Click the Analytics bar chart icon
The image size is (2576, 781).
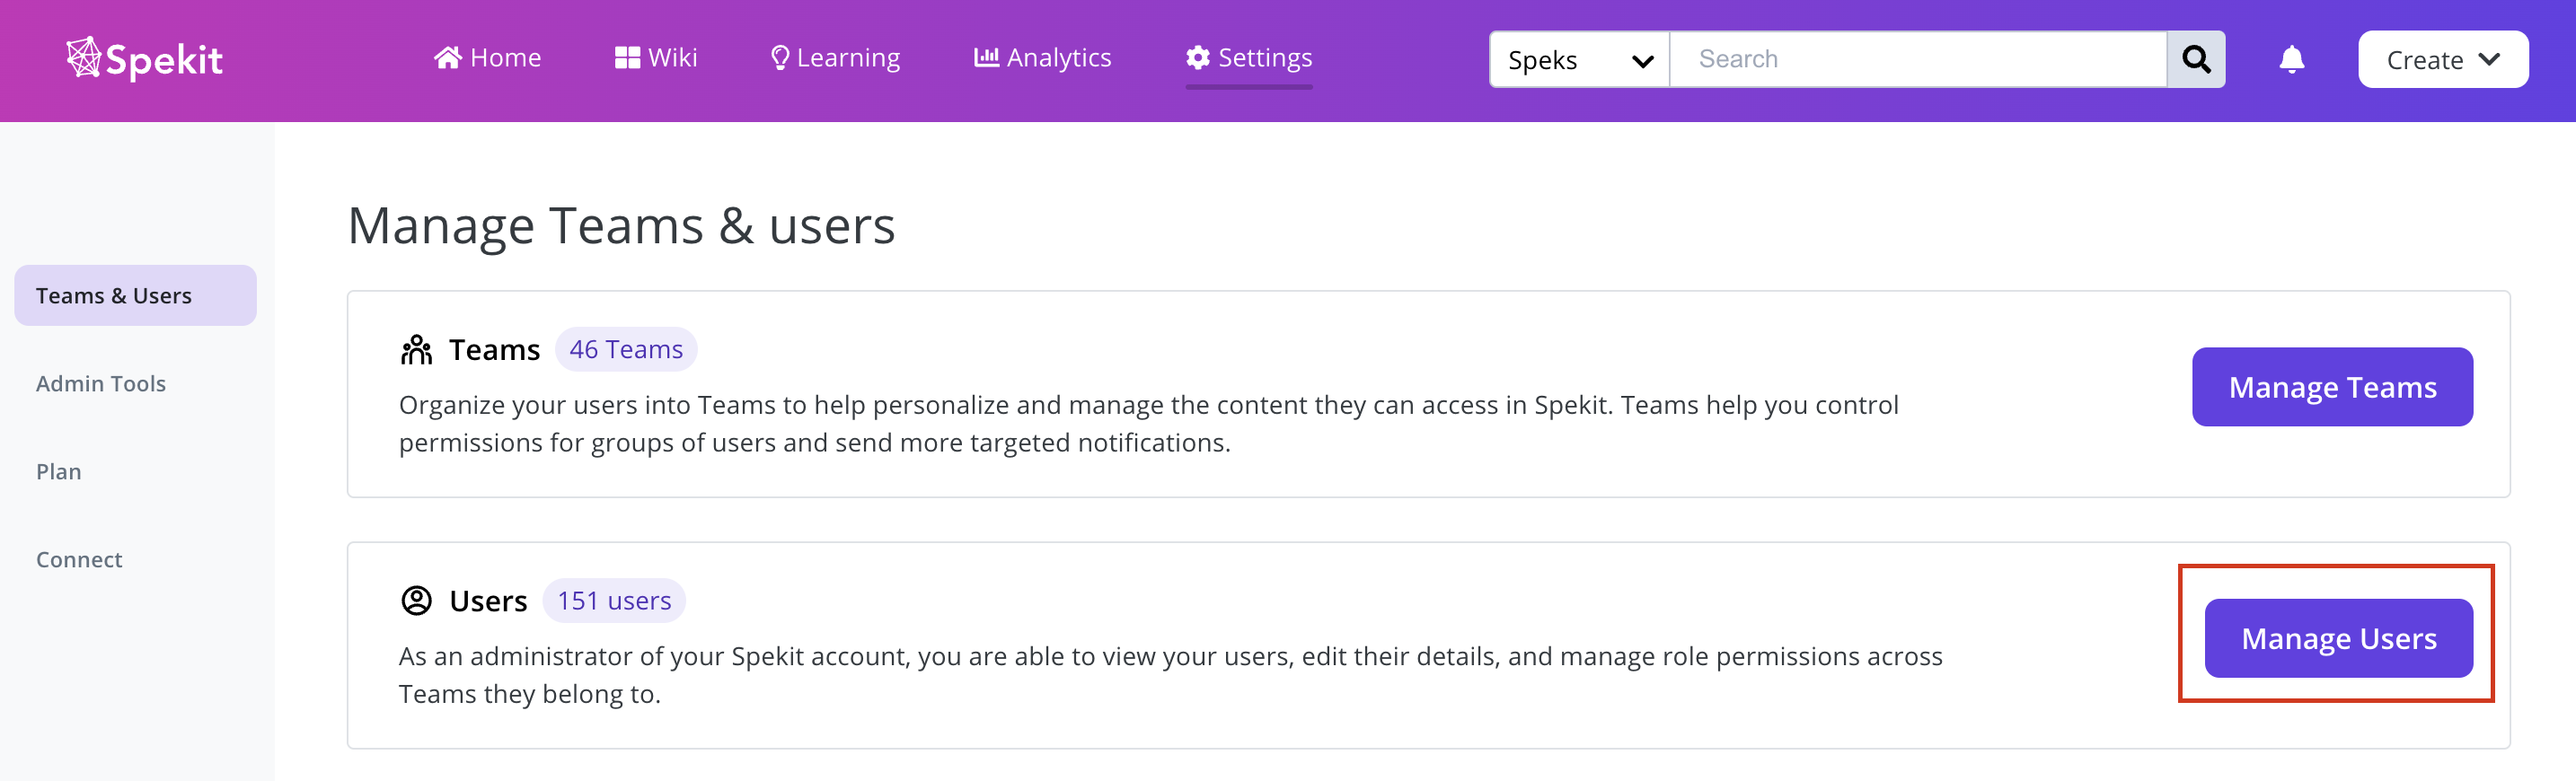[986, 57]
